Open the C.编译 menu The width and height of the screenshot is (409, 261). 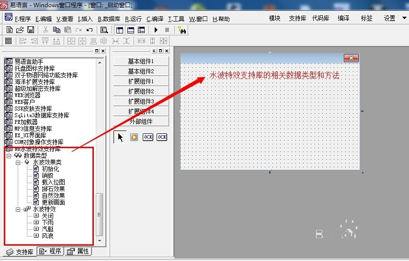click(155, 19)
